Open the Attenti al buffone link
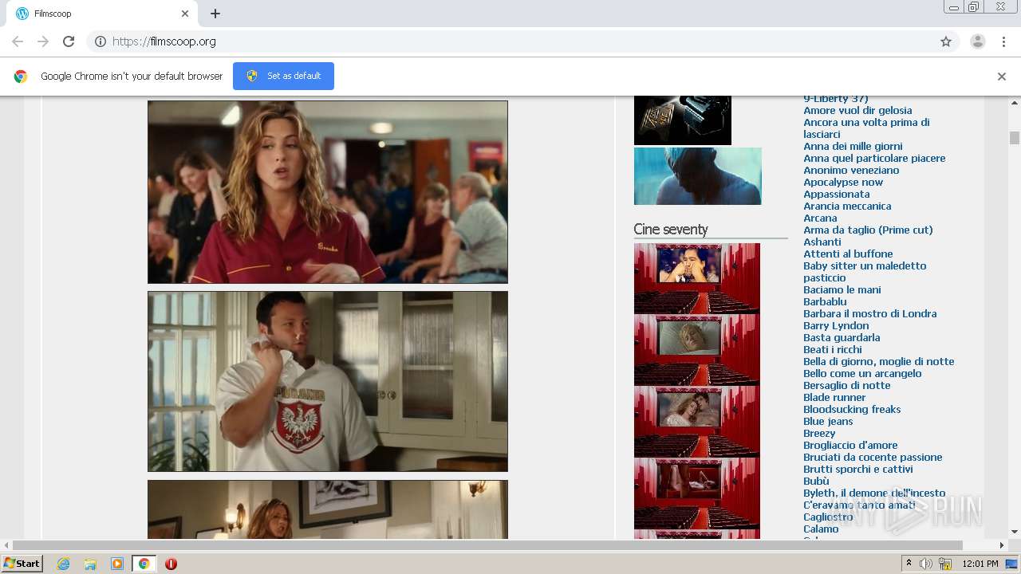Screen dimensions: 1021x574 pos(848,254)
